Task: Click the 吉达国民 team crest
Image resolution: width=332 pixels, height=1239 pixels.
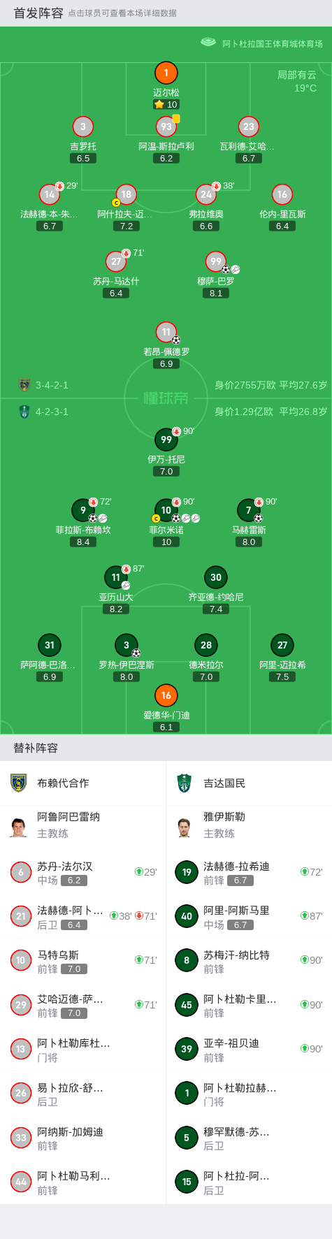Action: click(x=185, y=783)
